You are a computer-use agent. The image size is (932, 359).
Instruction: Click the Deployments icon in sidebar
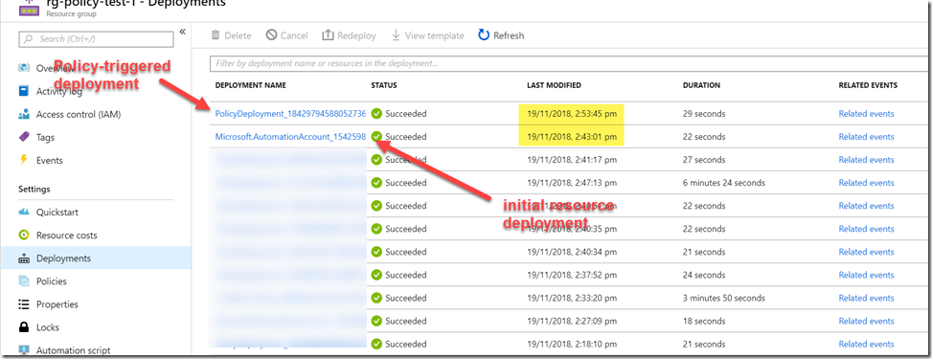point(24,258)
